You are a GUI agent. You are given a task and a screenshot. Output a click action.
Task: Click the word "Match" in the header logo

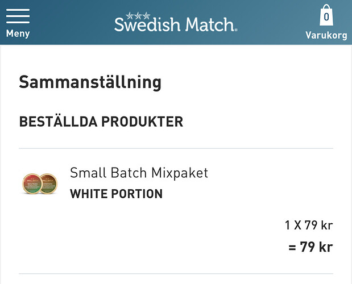coord(208,24)
